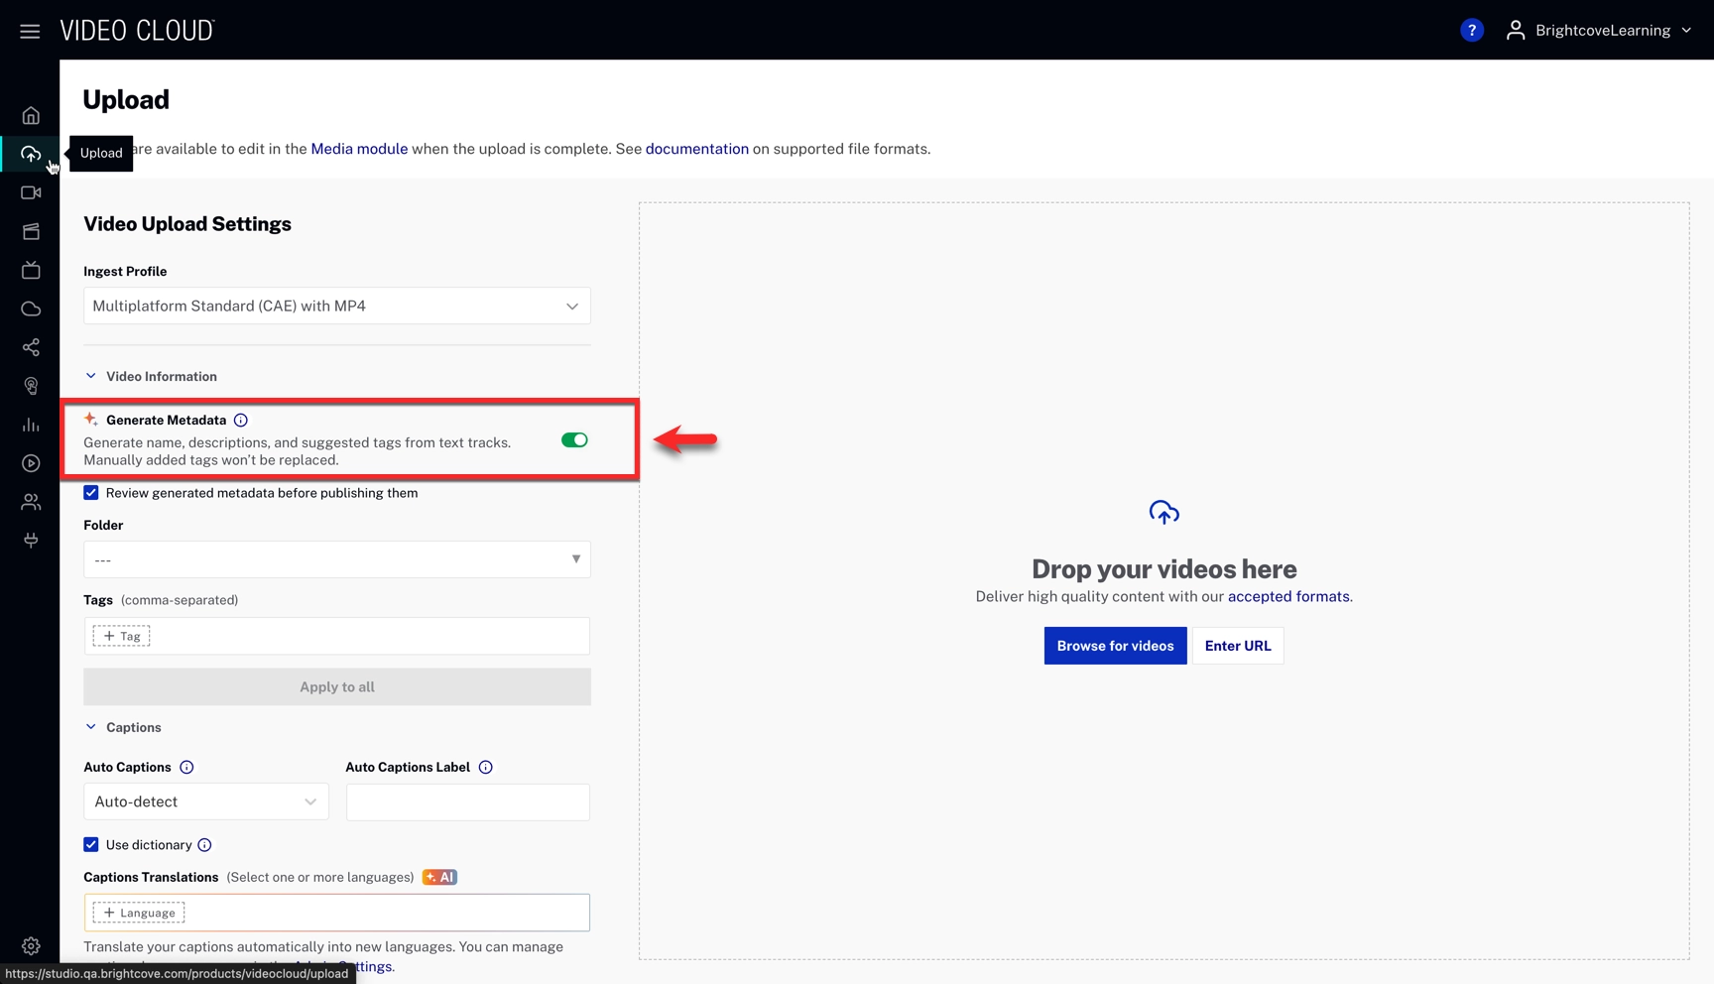This screenshot has width=1714, height=984.
Task: Open the Upload module in sidebar
Action: point(31,154)
